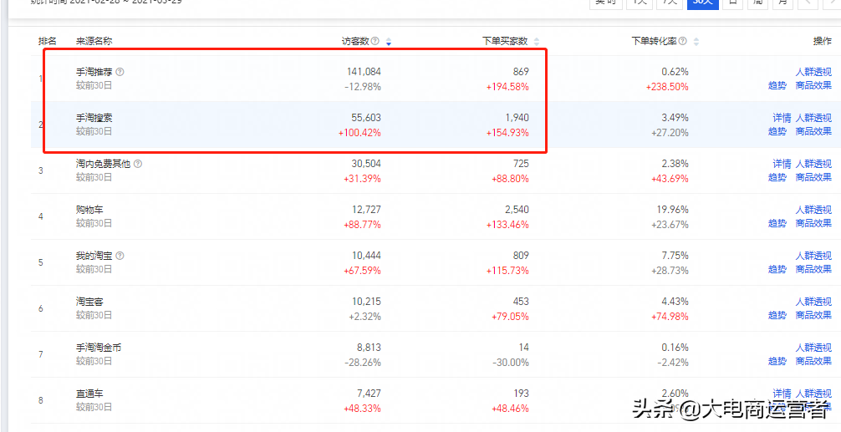The height and width of the screenshot is (432, 841).
Task: Open 趋势 for 手淘推荐 row
Action: (x=777, y=85)
